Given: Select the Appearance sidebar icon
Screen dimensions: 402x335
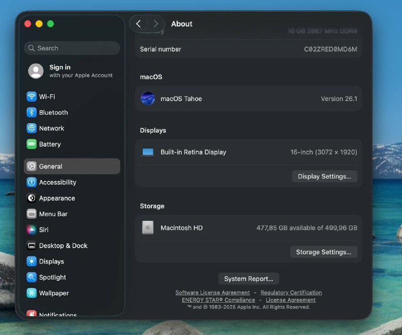Looking at the screenshot, I should [x=31, y=198].
